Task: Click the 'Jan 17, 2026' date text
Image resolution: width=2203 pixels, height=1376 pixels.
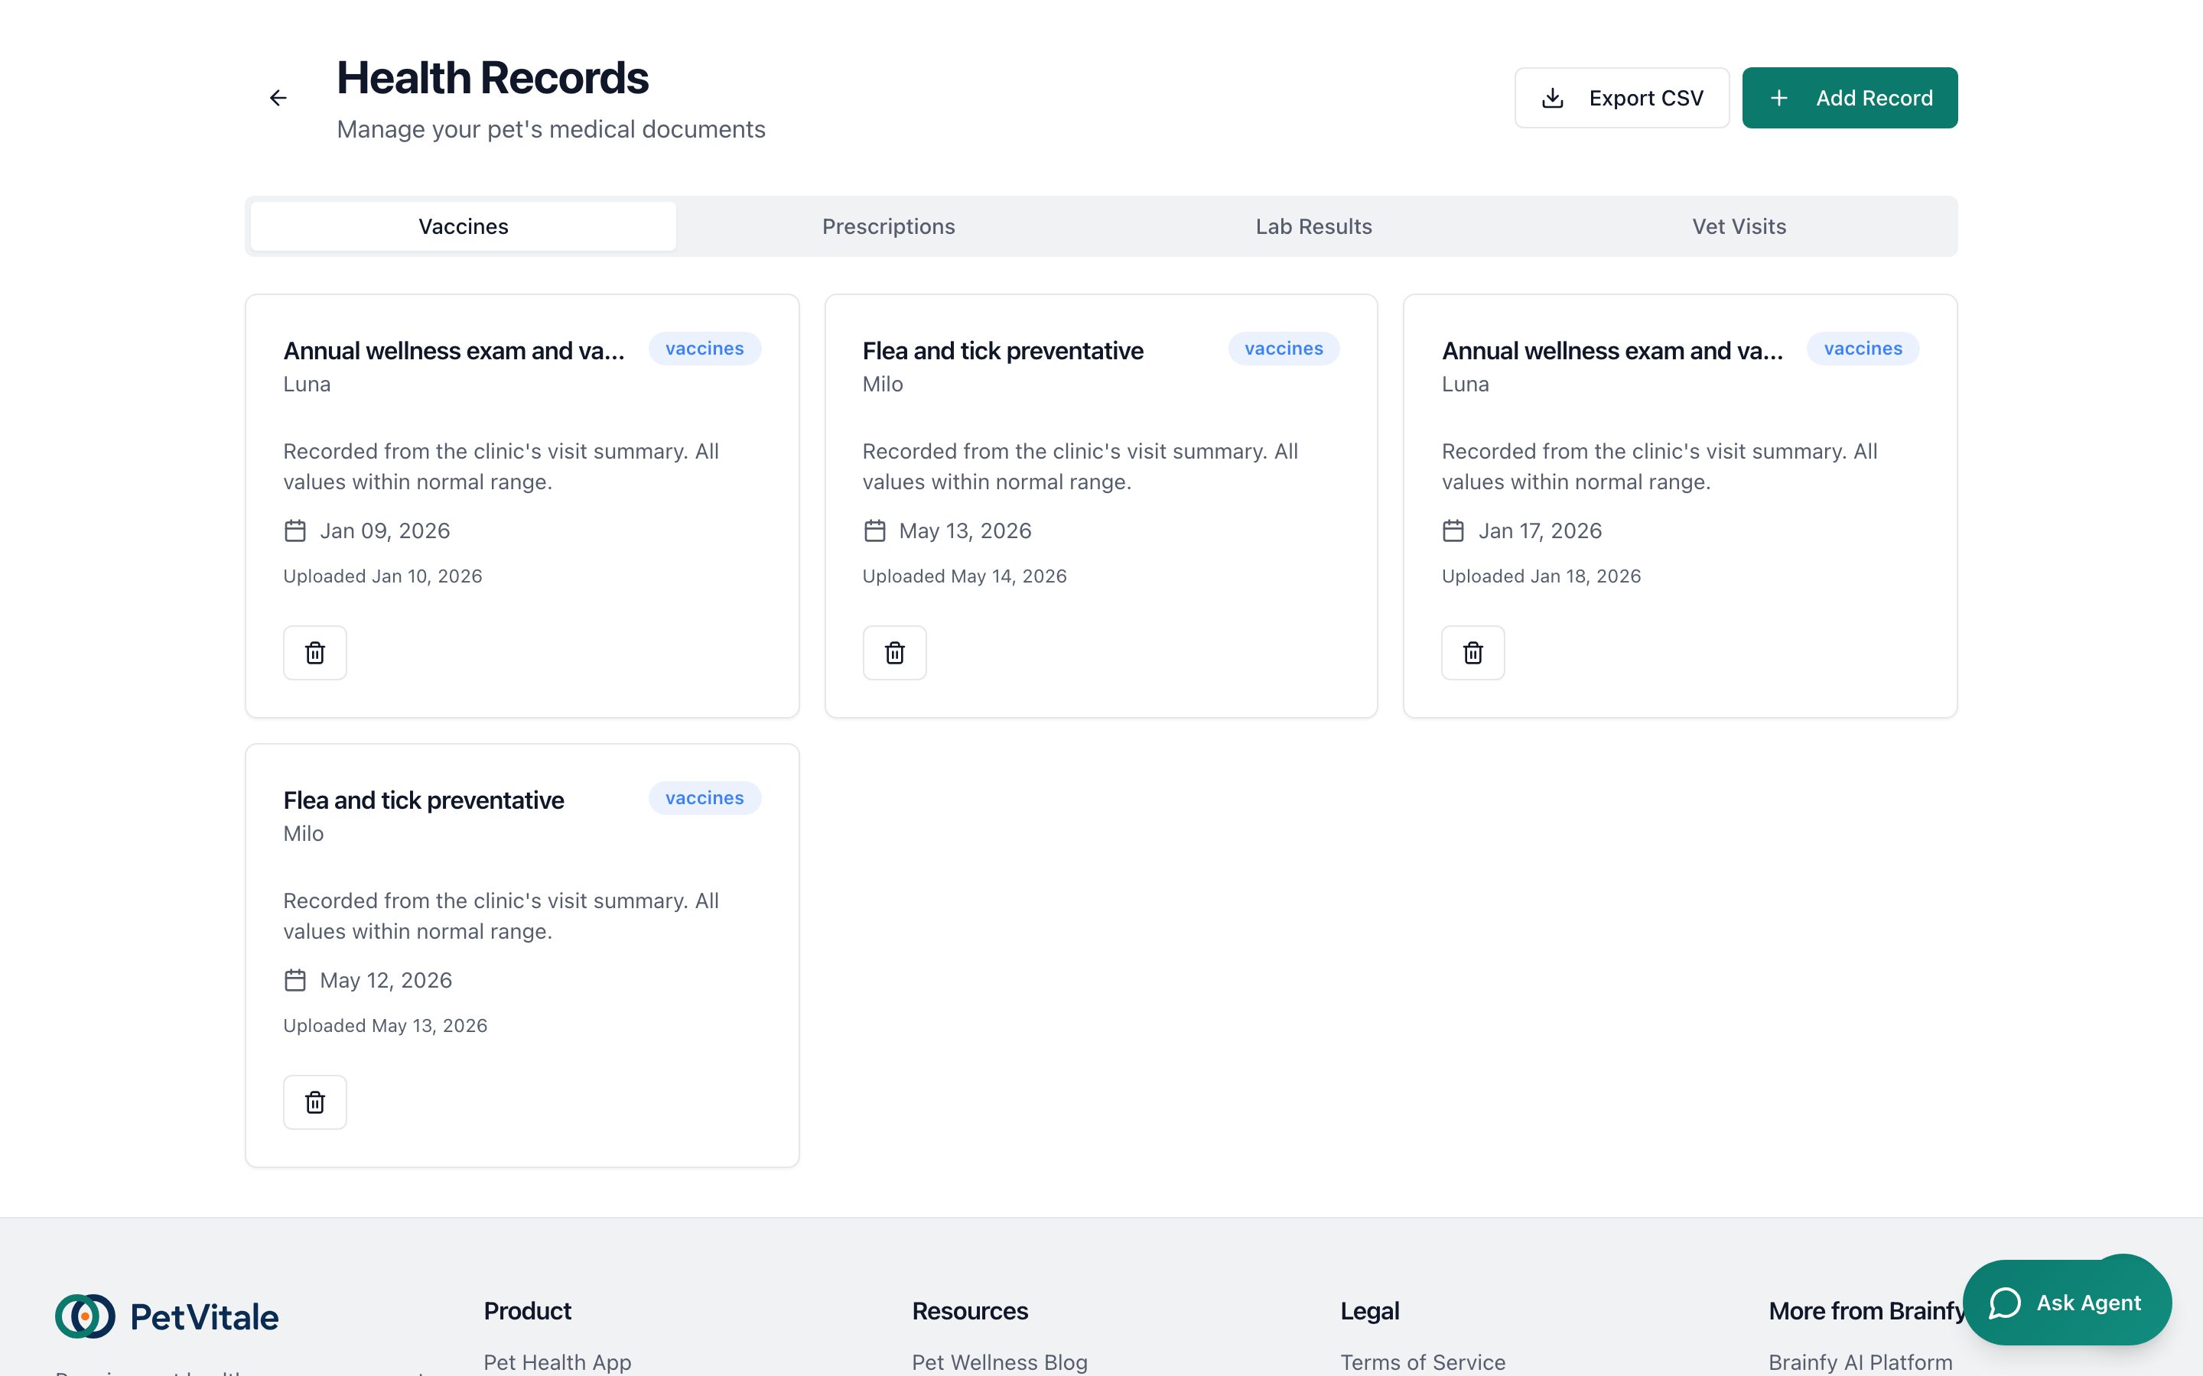Action: [1539, 531]
